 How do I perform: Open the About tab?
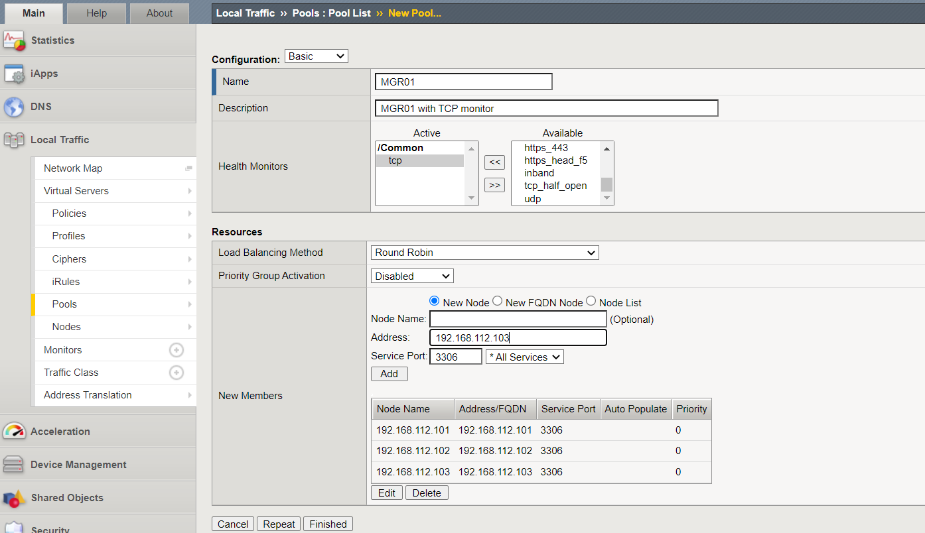pos(159,13)
